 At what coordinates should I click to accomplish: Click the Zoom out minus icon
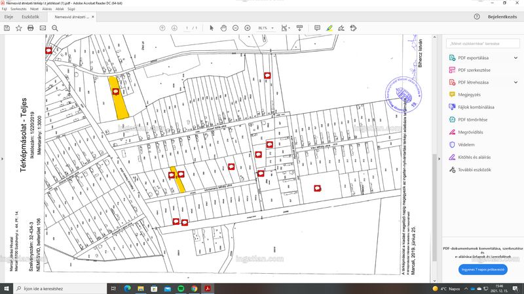(235, 28)
